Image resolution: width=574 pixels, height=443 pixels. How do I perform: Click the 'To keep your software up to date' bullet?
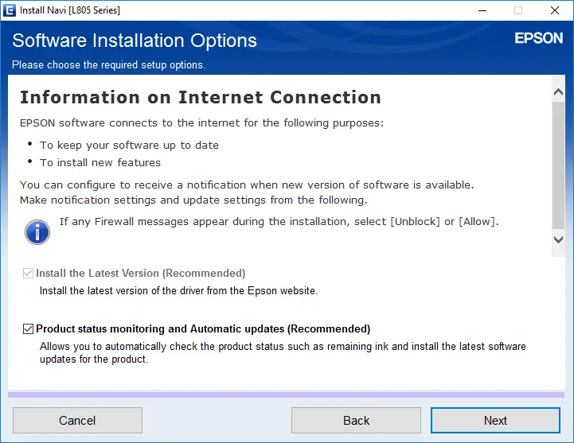(129, 145)
